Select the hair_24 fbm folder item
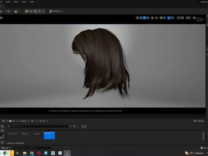The height and width of the screenshot is (156, 208). click(x=13, y=134)
